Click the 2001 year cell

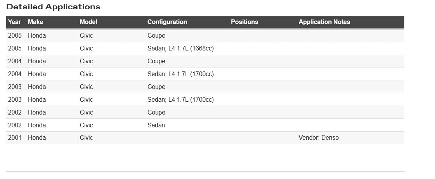click(15, 138)
